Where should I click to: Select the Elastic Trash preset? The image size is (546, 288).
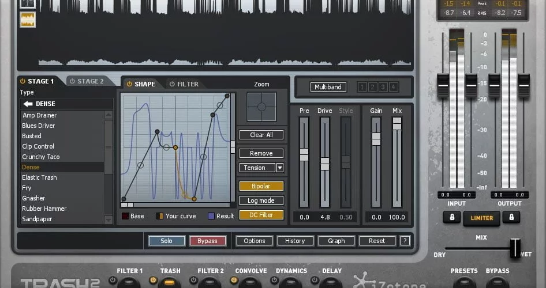(62, 177)
